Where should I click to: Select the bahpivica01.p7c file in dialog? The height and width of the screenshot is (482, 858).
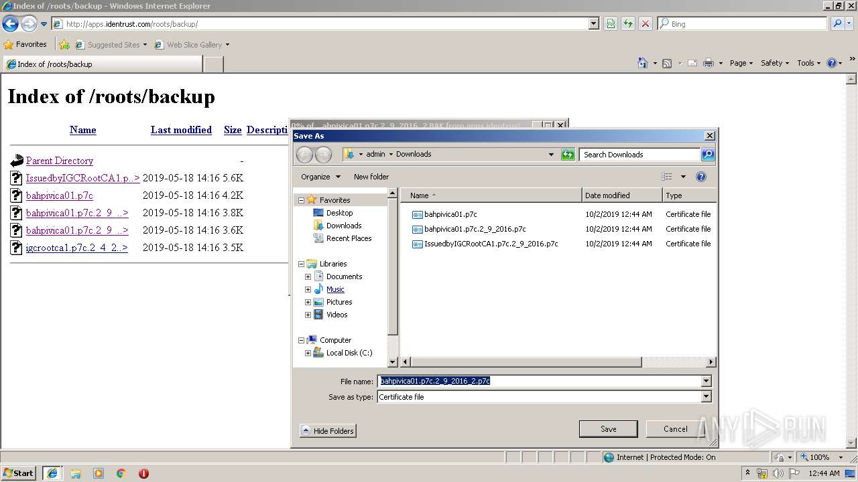[x=450, y=214]
